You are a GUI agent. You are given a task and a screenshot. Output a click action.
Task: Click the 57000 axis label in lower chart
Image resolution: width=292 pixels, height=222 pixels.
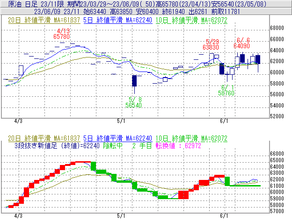[277, 211]
